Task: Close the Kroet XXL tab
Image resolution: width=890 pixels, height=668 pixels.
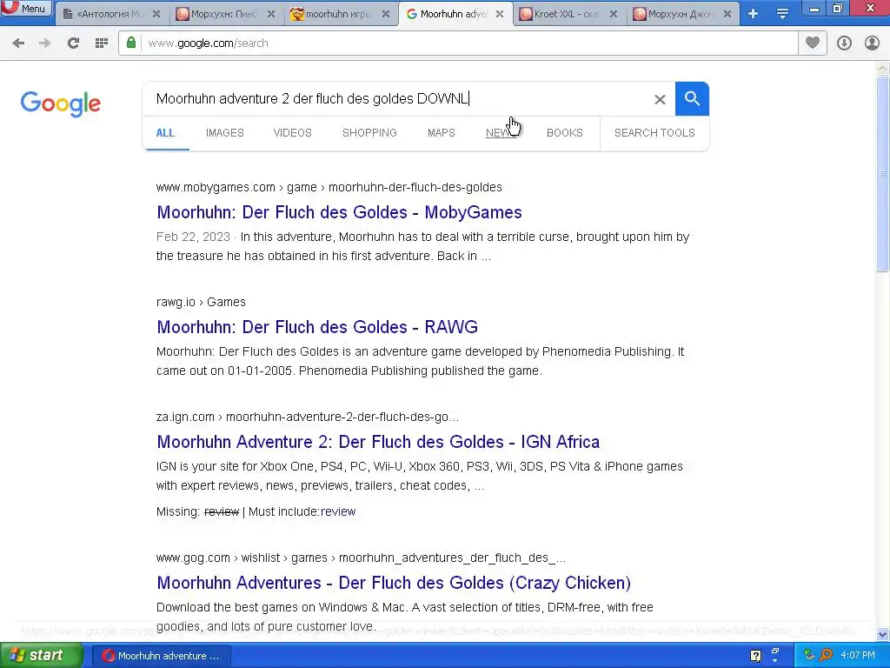Action: [x=614, y=14]
